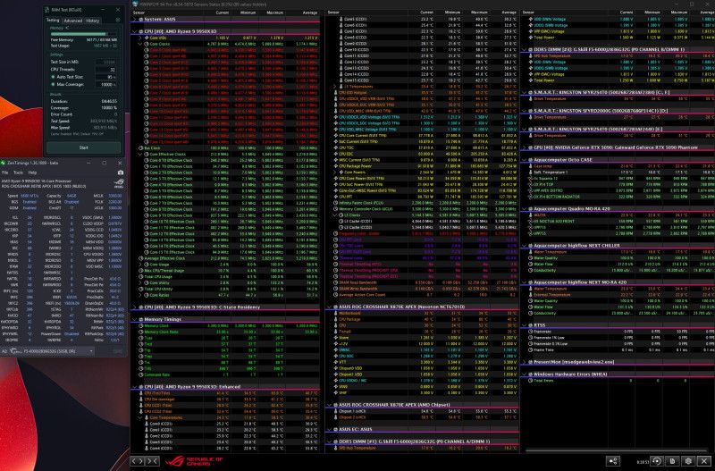Screen dimensions: 715x471
Task: Click the HWiNFO remote connection share icon
Action: (613, 461)
